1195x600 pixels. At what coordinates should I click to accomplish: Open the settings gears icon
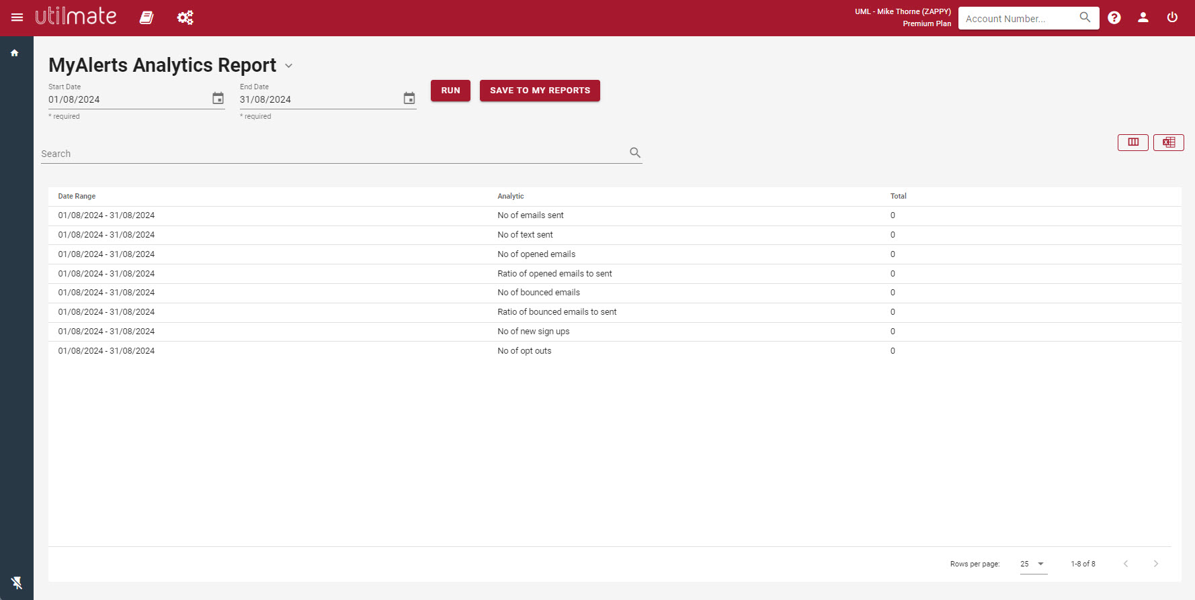point(186,17)
